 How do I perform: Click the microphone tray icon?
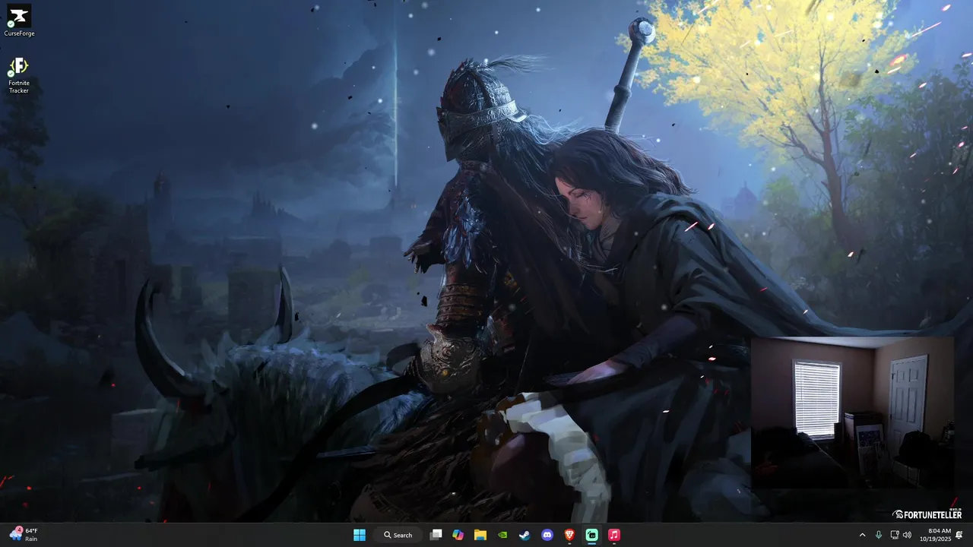(879, 535)
